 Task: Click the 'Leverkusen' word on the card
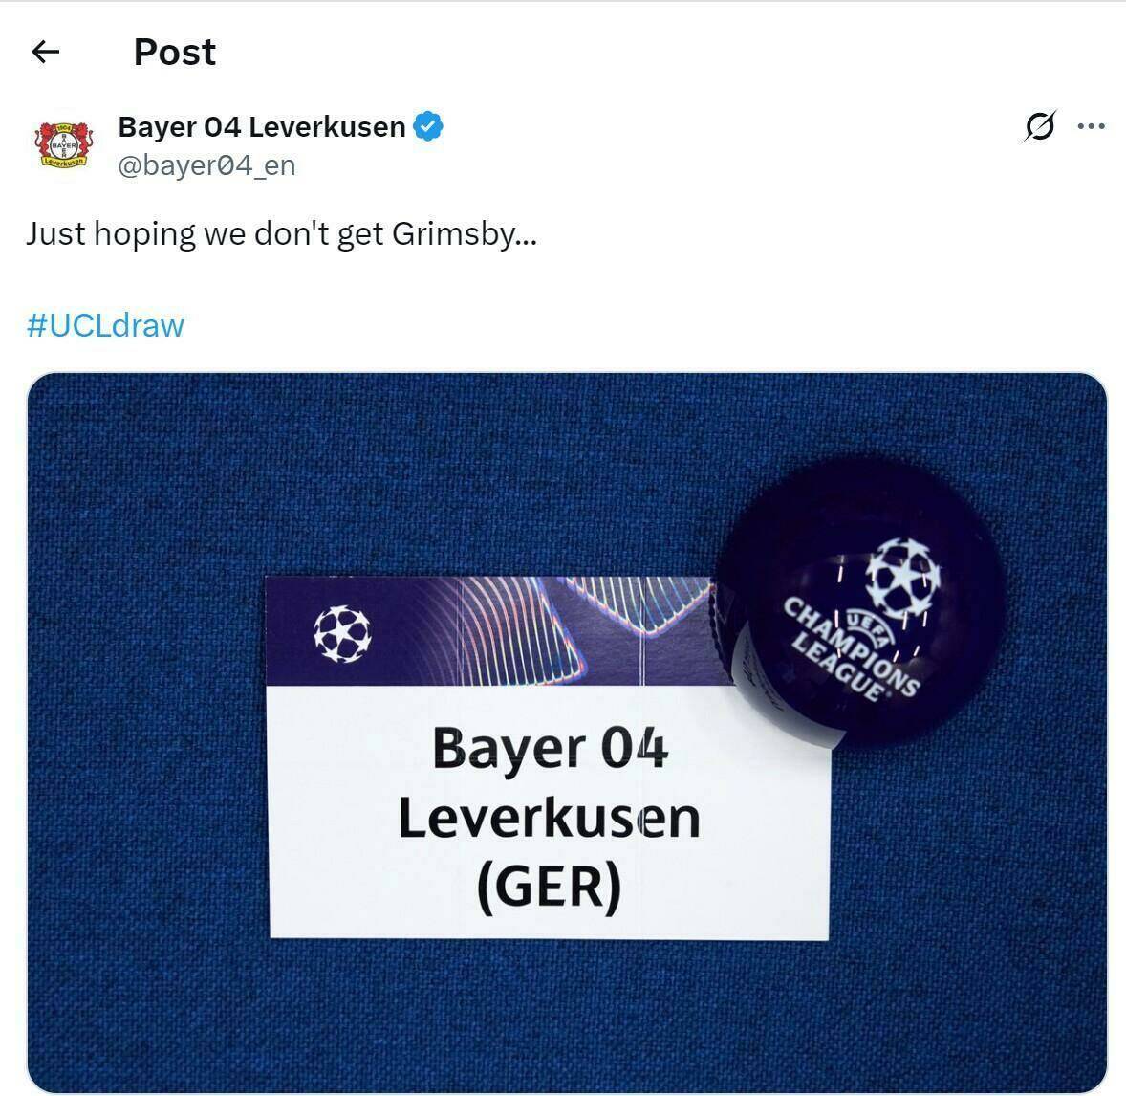550,818
